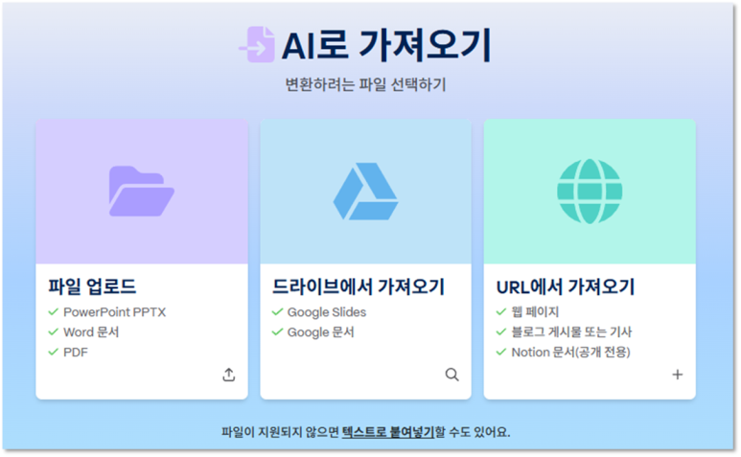
Task: Click the plus icon in URL에서 가져오기 card
Action: (x=677, y=375)
